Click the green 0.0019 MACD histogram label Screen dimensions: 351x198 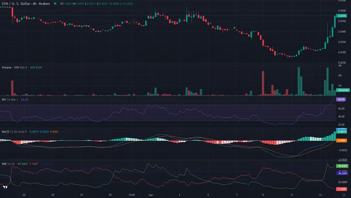342,132
